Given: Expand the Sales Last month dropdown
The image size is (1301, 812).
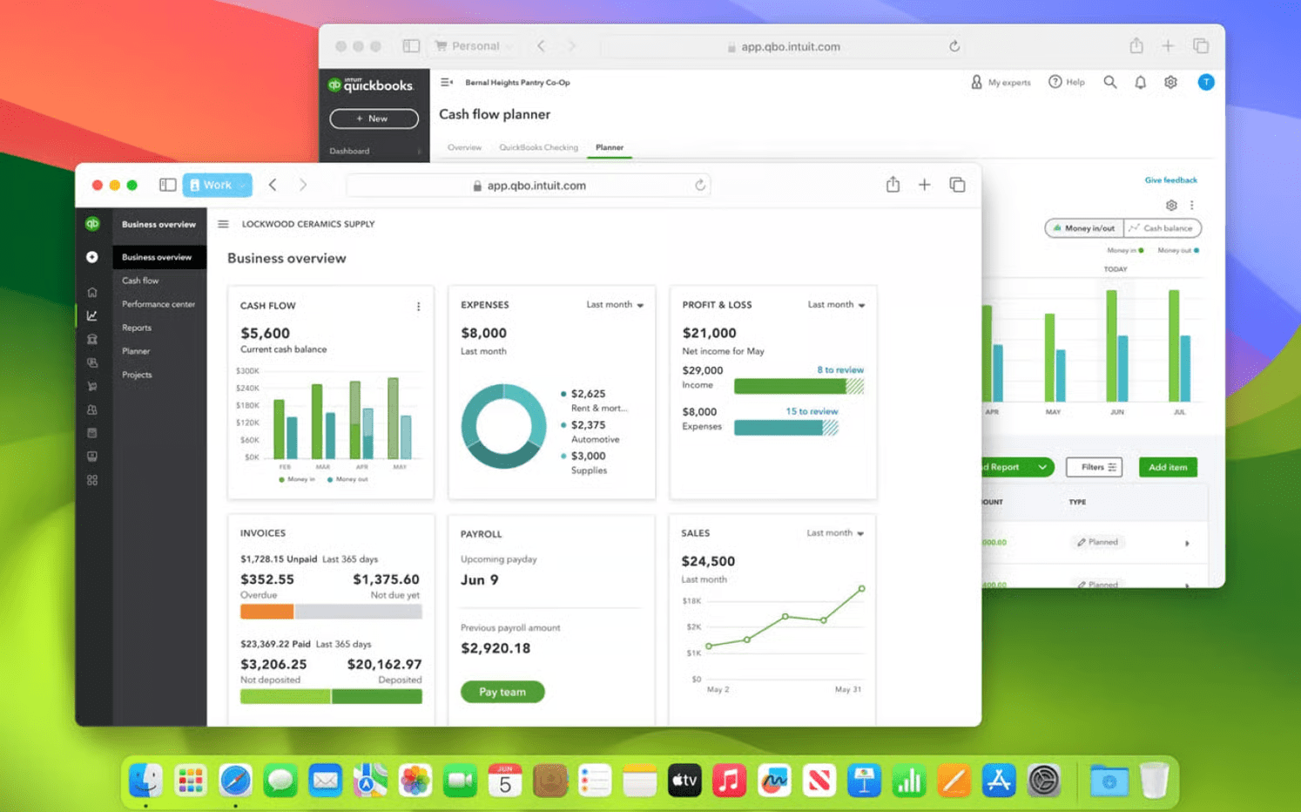Looking at the screenshot, I should 835,533.
